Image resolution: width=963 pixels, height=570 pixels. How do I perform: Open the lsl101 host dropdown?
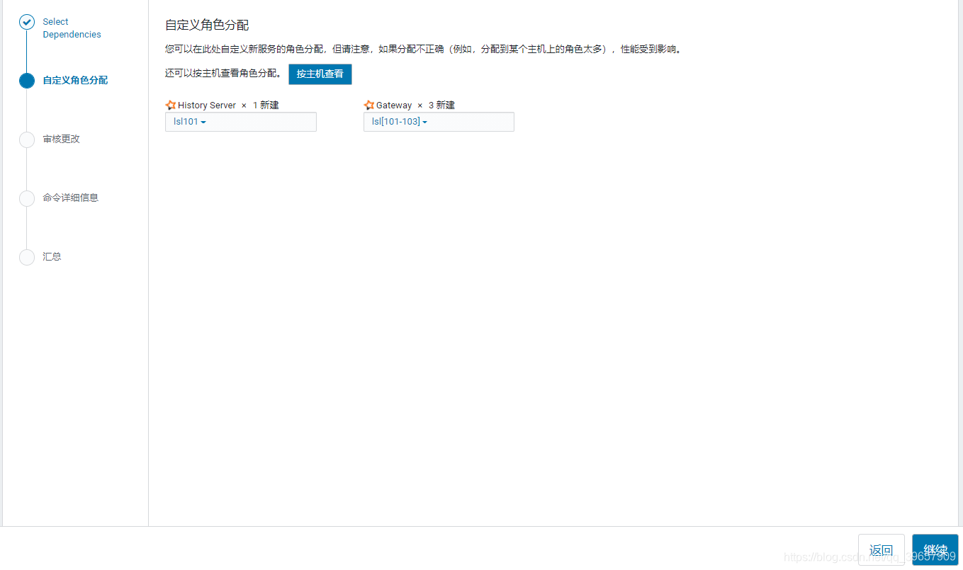(x=190, y=122)
